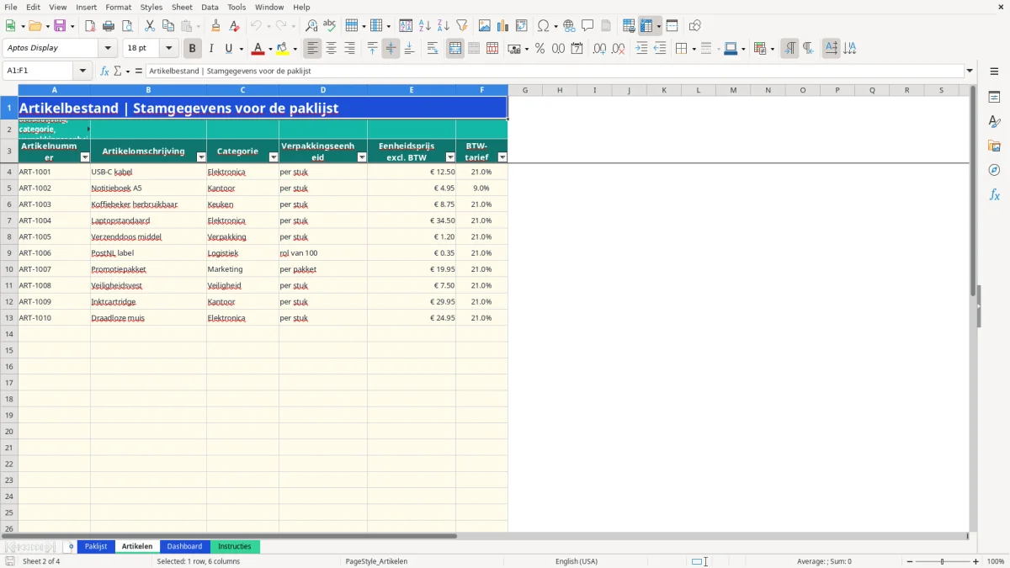This screenshot has width=1010, height=568.
Task: Enable Align Left
Action: (313, 49)
